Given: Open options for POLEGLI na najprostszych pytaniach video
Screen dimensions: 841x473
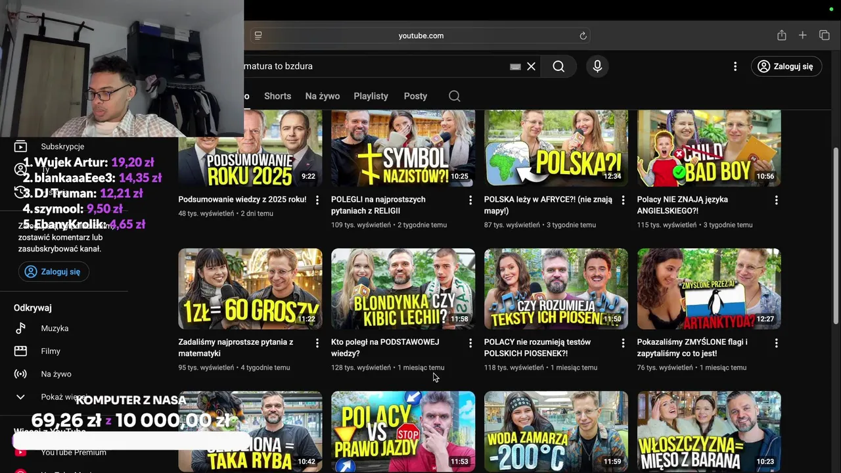Looking at the screenshot, I should (x=470, y=200).
